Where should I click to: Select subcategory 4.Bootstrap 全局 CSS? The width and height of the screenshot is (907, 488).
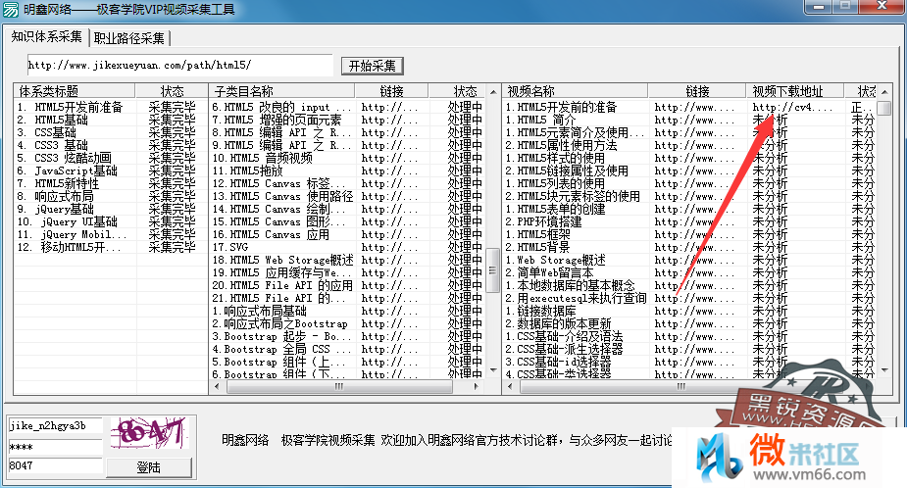coord(281,349)
